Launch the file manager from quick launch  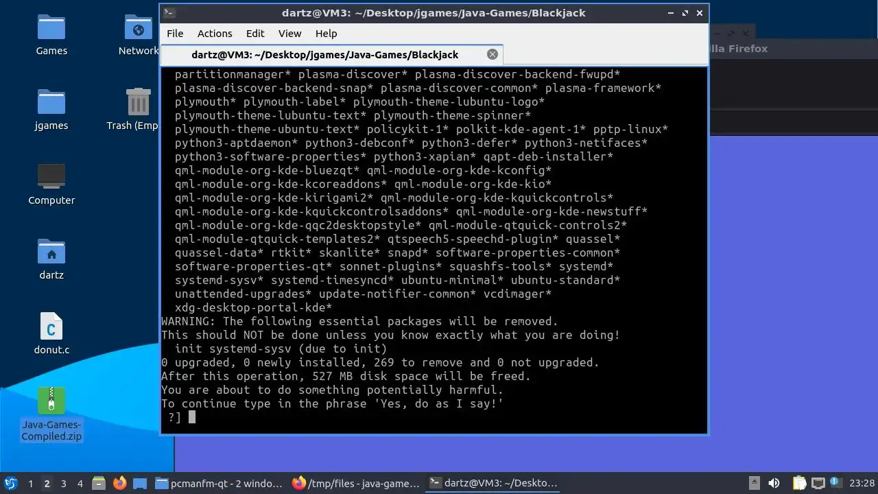pyautogui.click(x=99, y=483)
